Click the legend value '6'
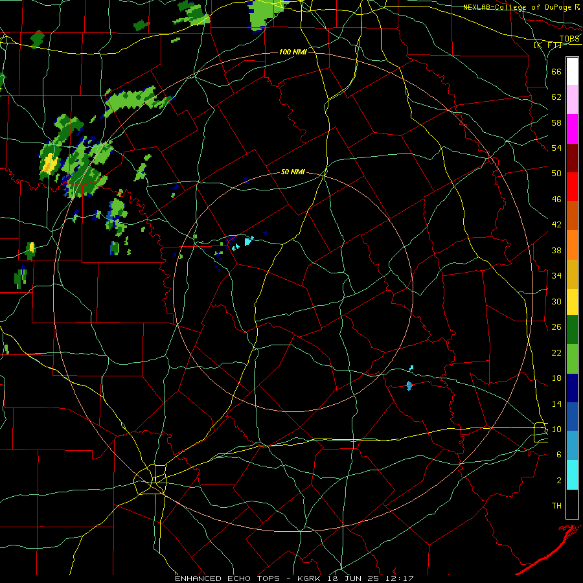Image resolution: width=583 pixels, height=583 pixels. point(559,455)
